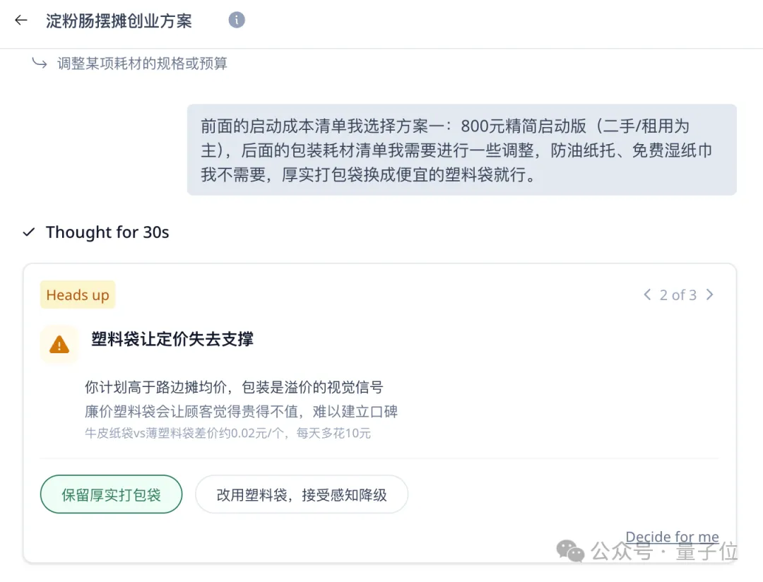Select the 保留厚实打包袋 option
The image size is (763, 582).
click(112, 494)
